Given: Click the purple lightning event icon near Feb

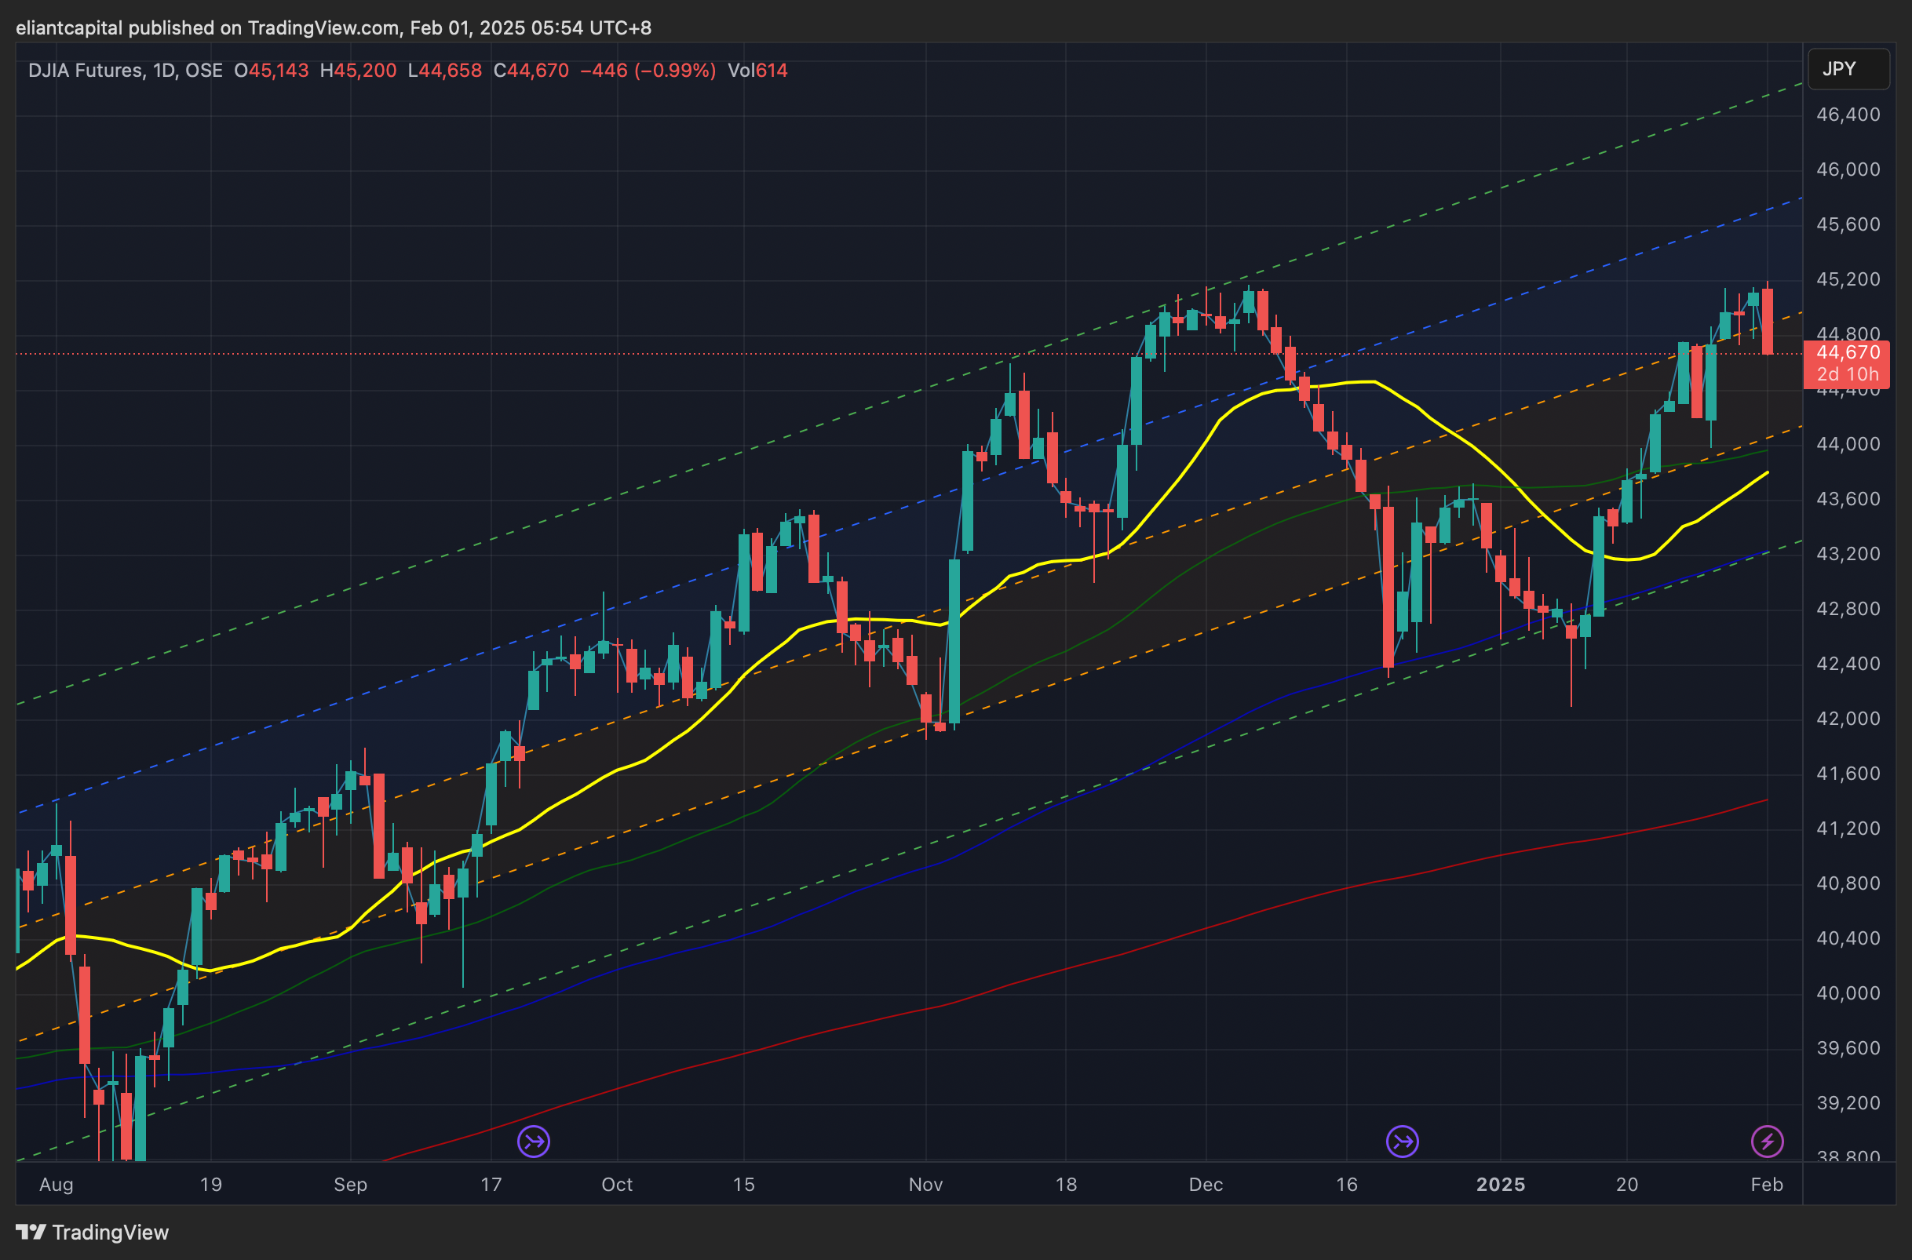Looking at the screenshot, I should tap(1767, 1141).
